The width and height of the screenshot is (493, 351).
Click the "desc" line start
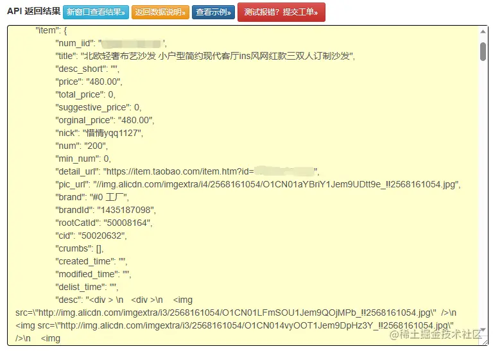124,300
